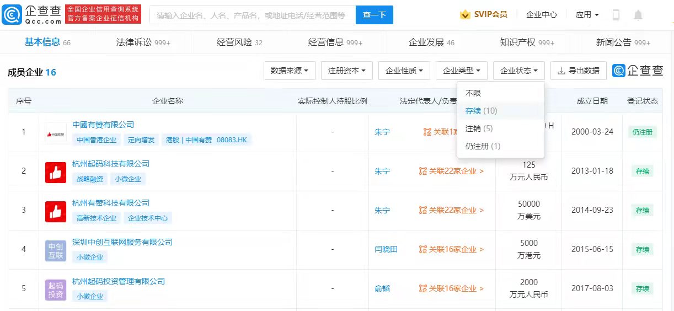Open 关联16家企业 in 深圳中创互联 row
Screen dimensions: 674x311
pos(451,249)
